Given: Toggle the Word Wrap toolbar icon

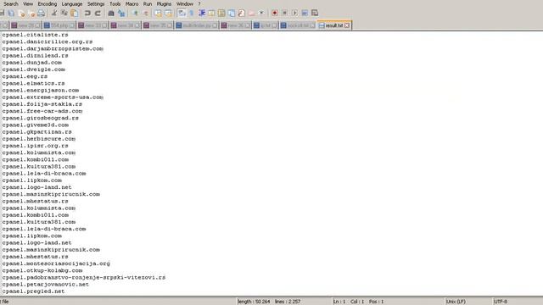Looking at the screenshot, I should 182,14.
